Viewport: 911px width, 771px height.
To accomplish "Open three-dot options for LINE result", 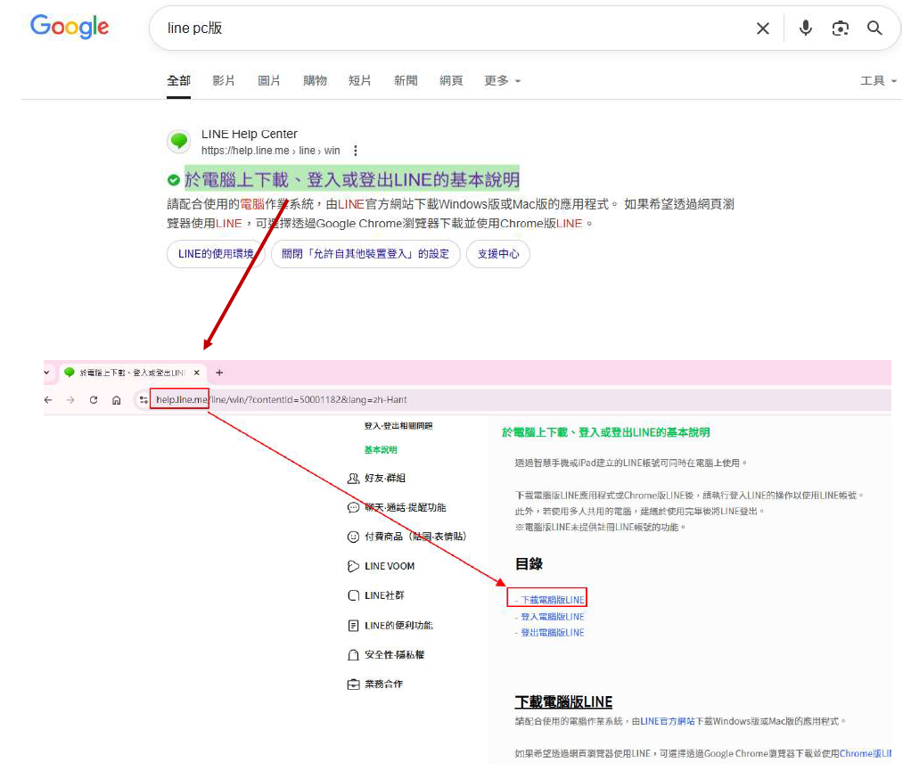I will pyautogui.click(x=356, y=151).
